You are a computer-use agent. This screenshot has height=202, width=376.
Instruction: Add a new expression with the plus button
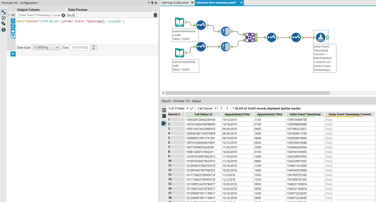point(13,54)
